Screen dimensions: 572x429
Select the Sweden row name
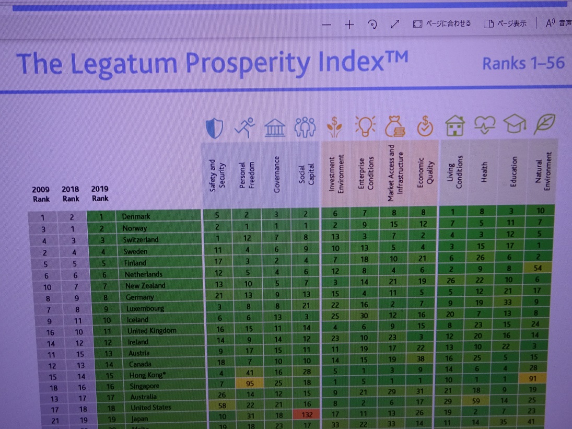135,251
